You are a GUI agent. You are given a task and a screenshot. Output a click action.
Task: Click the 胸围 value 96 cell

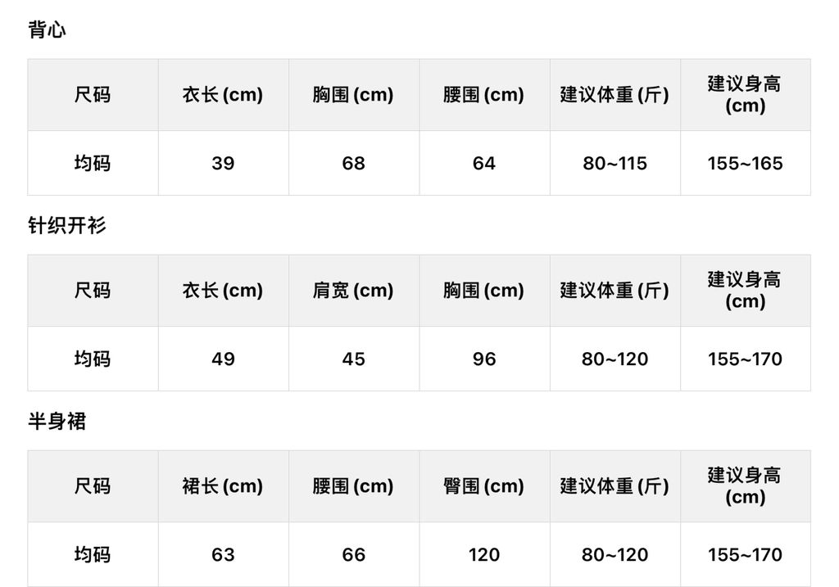point(483,359)
